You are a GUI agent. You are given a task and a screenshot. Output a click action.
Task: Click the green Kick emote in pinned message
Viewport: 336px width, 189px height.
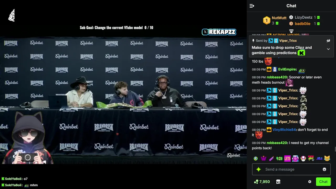click(x=301, y=53)
